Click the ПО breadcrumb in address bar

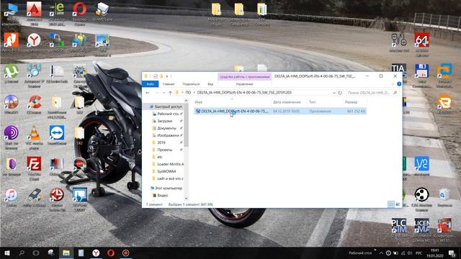[x=188, y=93]
